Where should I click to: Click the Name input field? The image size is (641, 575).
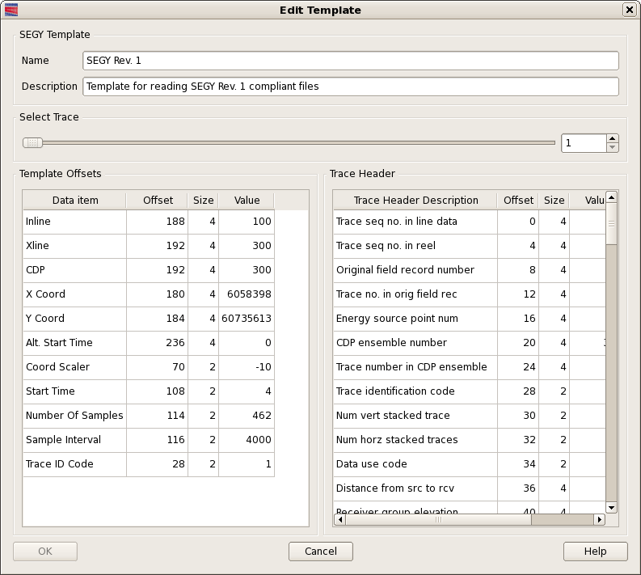coord(350,61)
